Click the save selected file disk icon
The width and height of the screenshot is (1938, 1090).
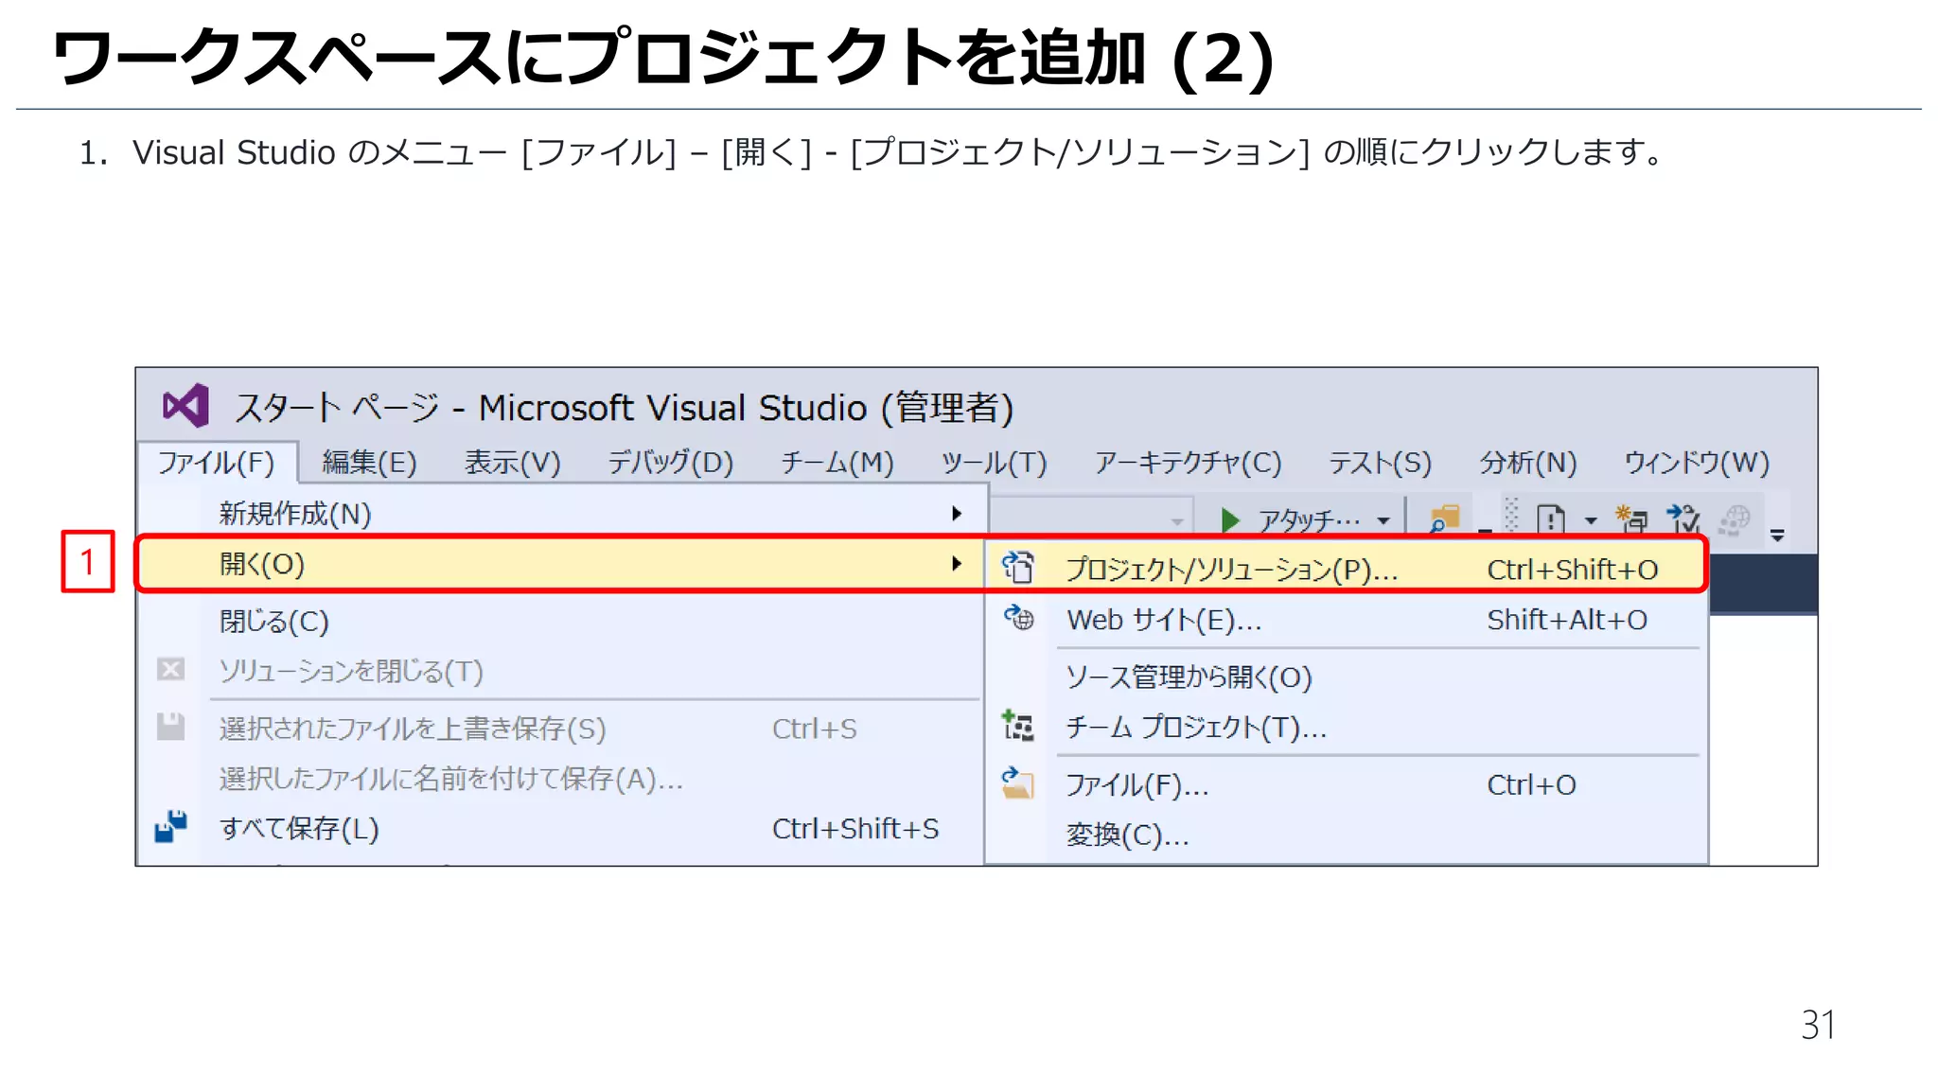point(170,727)
